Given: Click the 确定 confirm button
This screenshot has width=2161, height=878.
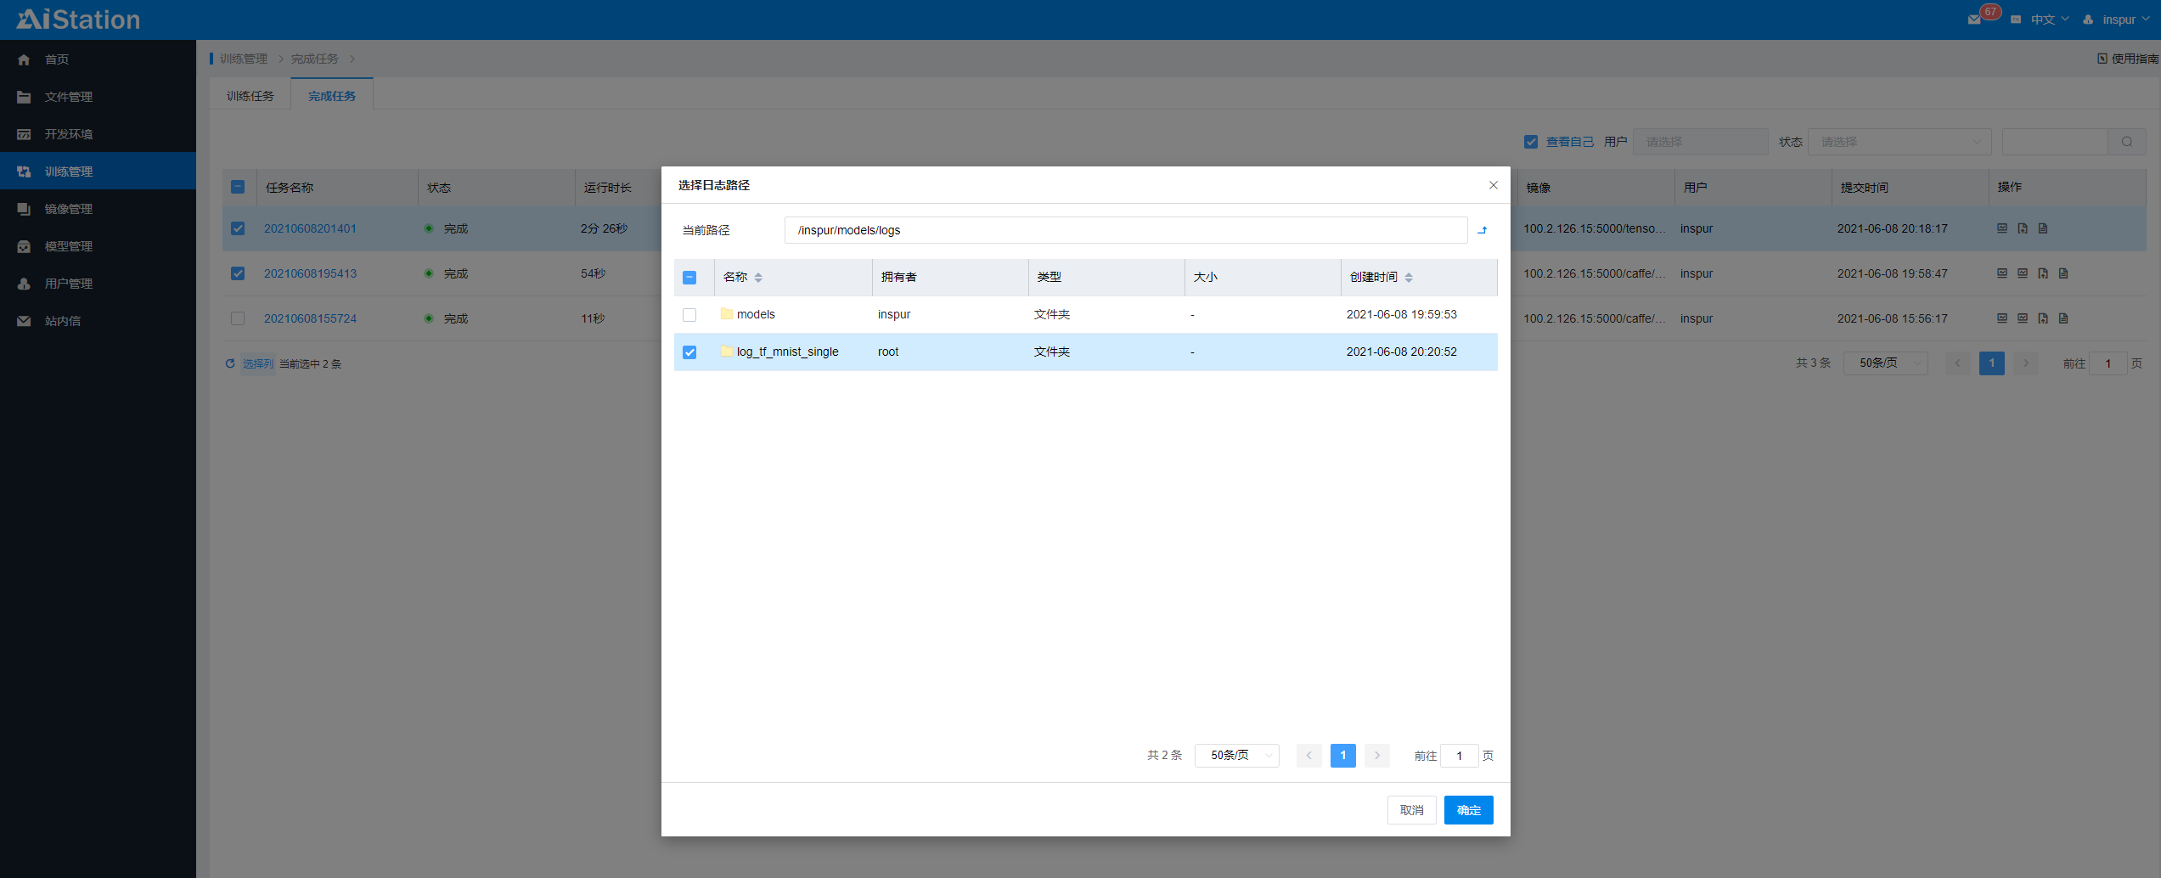Looking at the screenshot, I should click(1468, 810).
